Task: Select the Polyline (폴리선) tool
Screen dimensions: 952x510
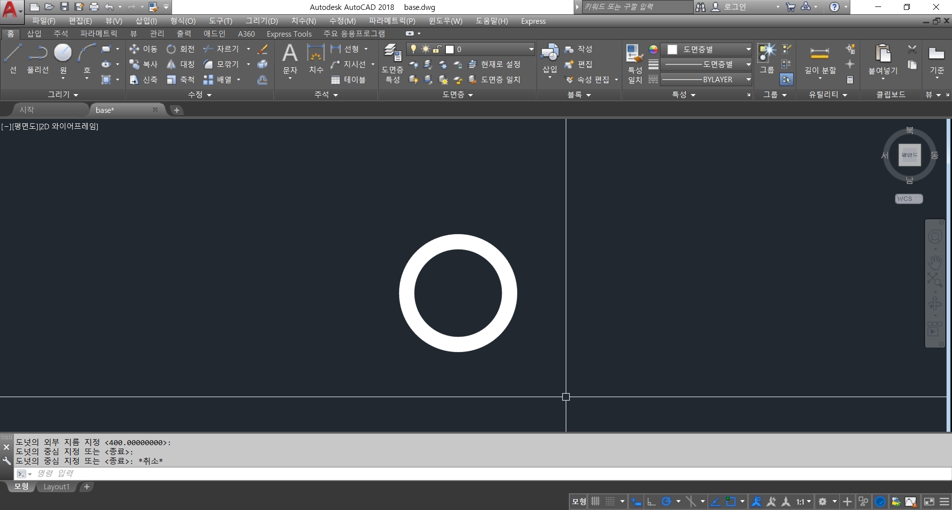Action: (x=38, y=58)
